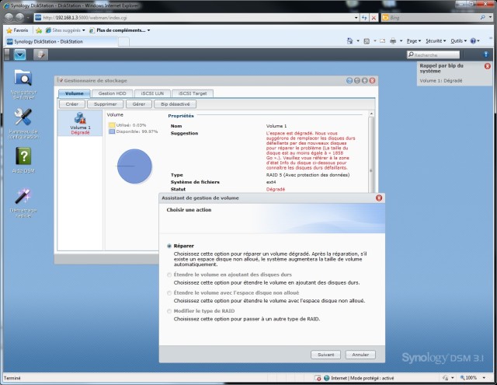Click the Annuler button

(360, 355)
